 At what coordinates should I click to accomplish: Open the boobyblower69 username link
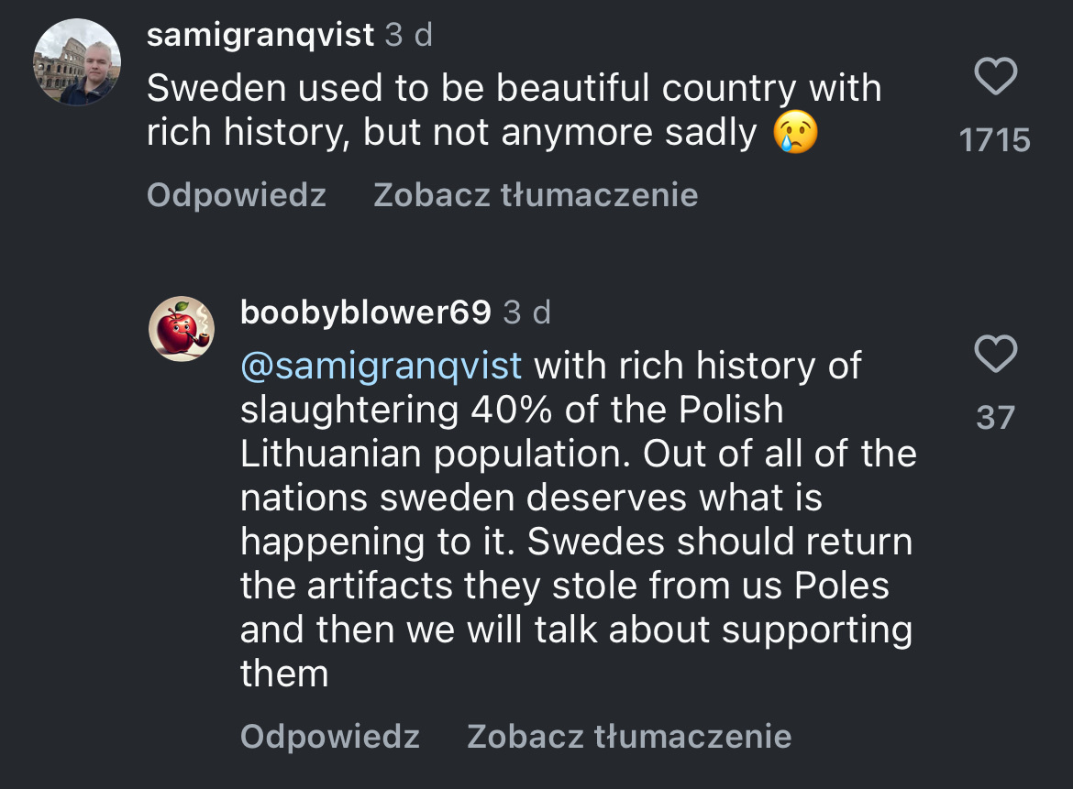366,312
